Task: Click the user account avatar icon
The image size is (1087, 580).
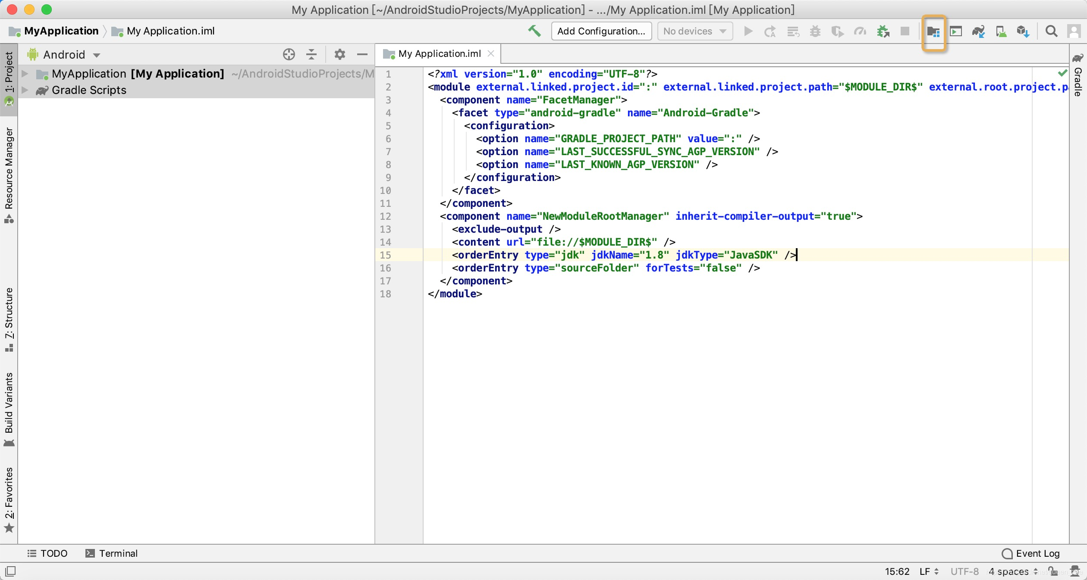Action: 1073,31
